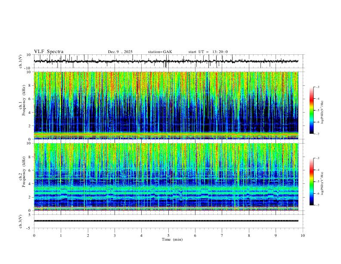Click the "Time (min)" axis title
The width and height of the screenshot is (341, 264).
(172, 239)
